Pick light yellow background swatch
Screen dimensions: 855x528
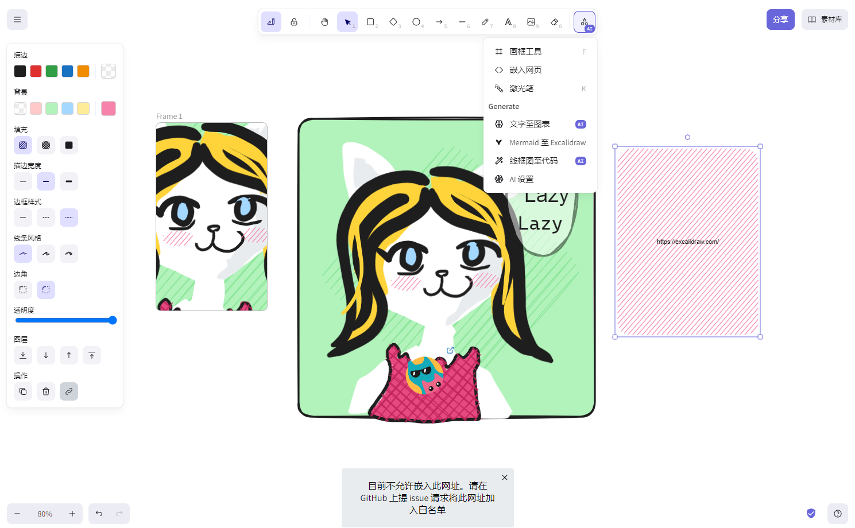click(83, 108)
